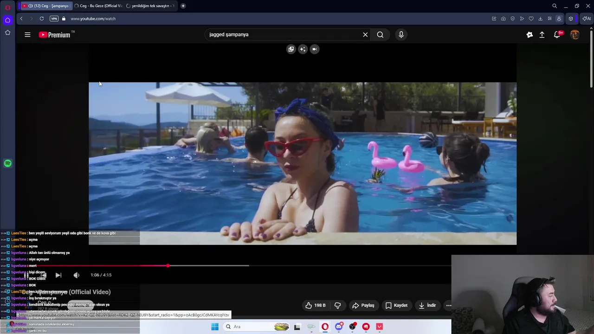Open Spotify from the Opera sidebar

click(7, 163)
